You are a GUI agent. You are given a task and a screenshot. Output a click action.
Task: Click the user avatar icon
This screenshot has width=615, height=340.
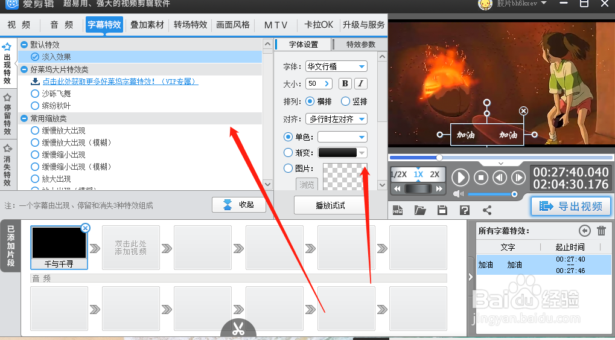[485, 4]
